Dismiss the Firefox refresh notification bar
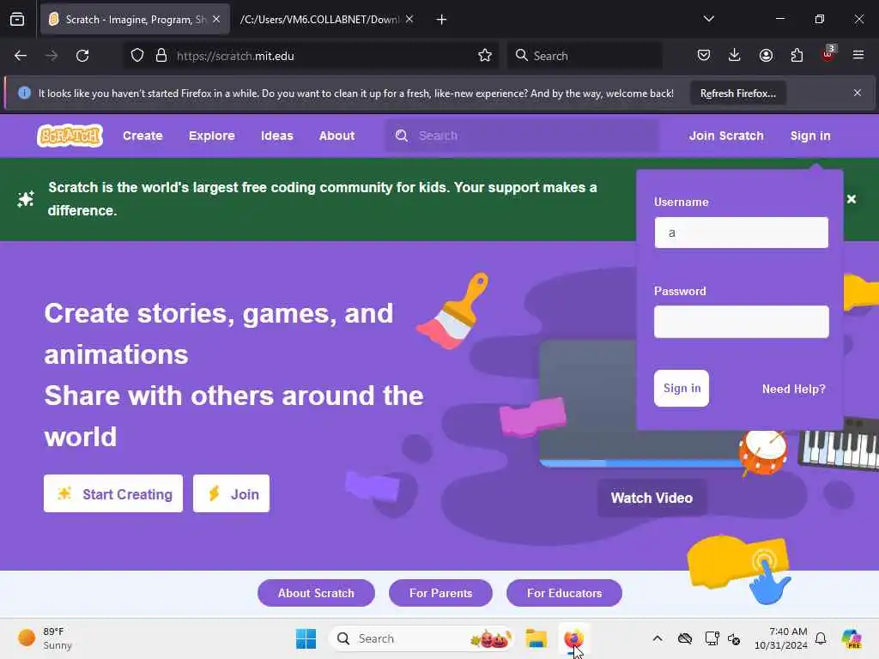Image resolution: width=879 pixels, height=659 pixels. point(858,93)
